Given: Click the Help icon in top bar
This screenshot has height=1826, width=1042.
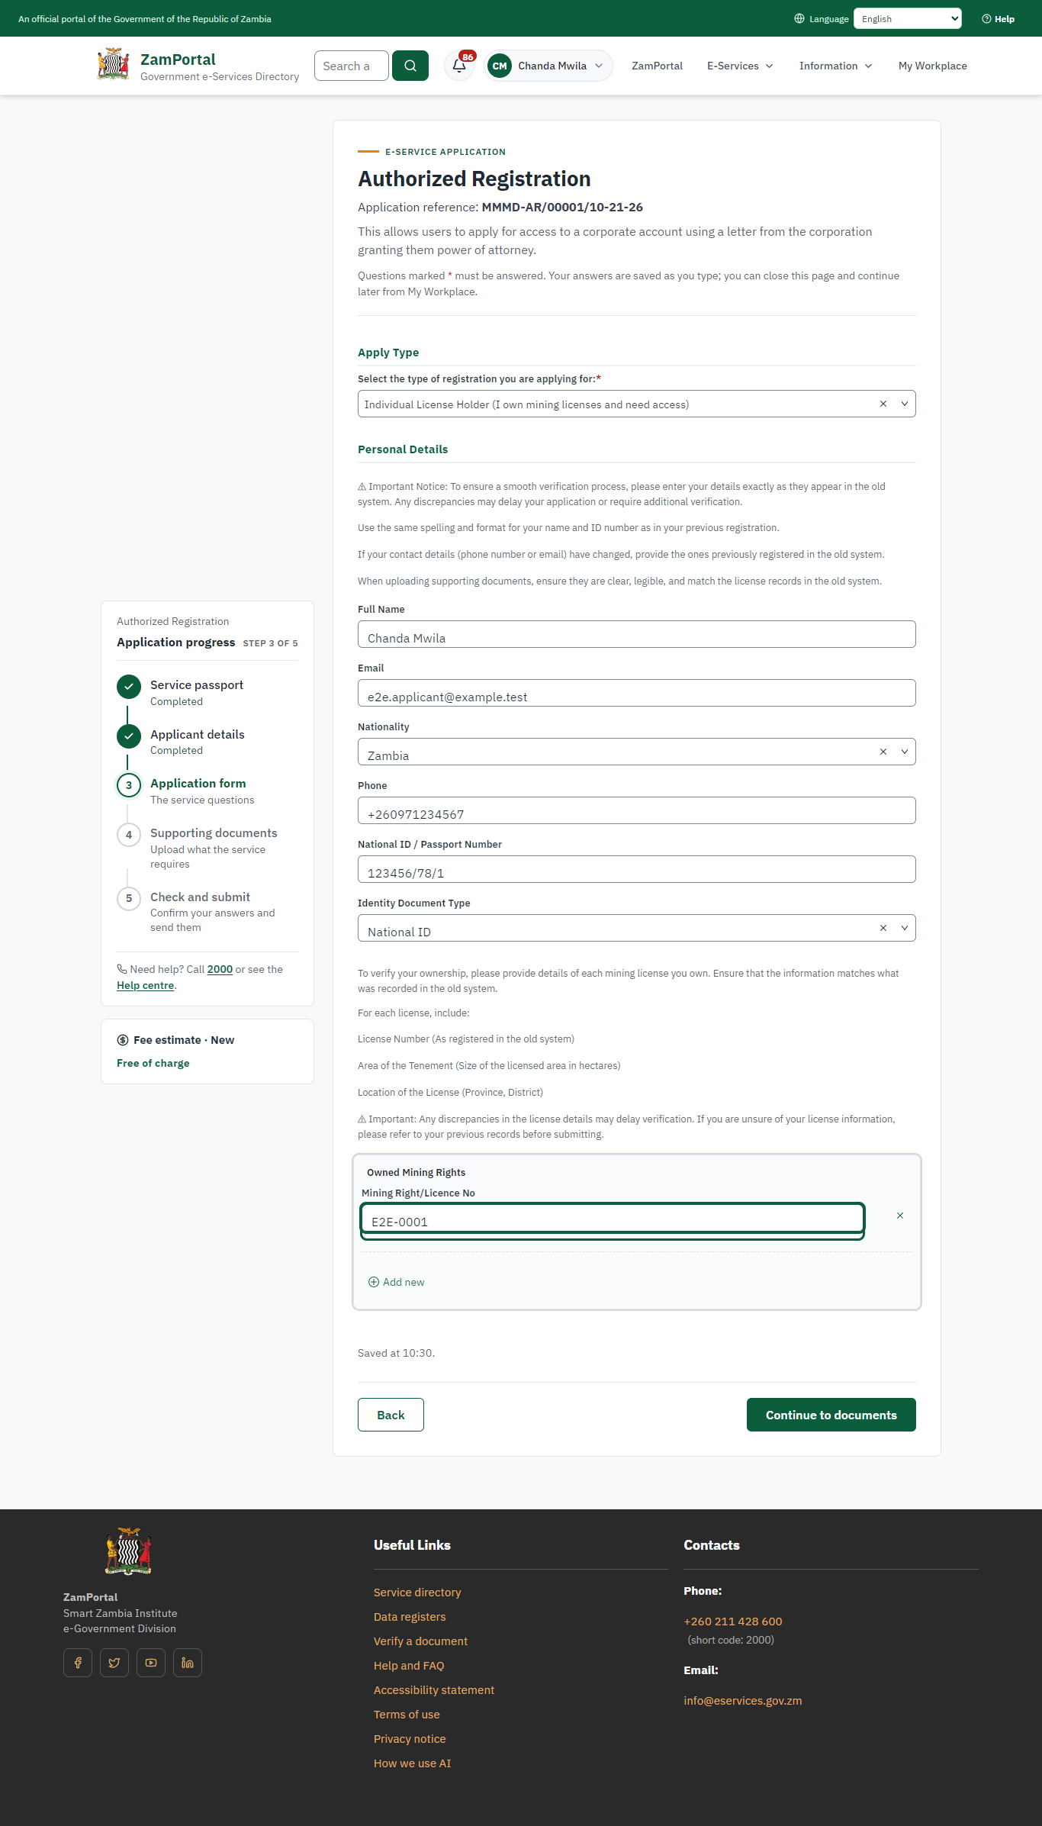Looking at the screenshot, I should 998,19.
